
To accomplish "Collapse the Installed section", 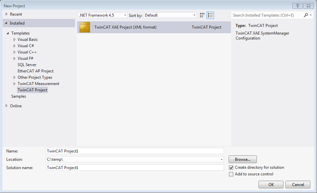I will tap(6, 23).
